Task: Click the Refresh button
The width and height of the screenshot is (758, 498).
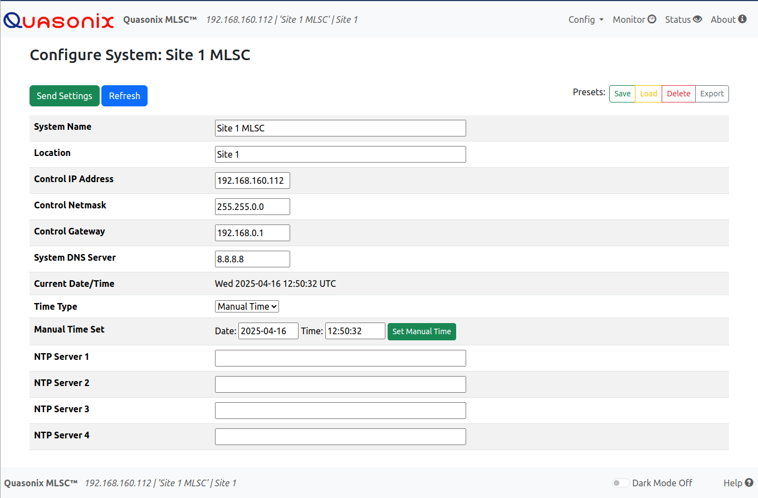Action: [124, 95]
